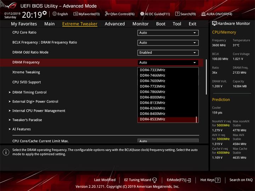This screenshot has height=191, width=255.
Task: Click the 20:19 clock display
Action: (32, 15)
